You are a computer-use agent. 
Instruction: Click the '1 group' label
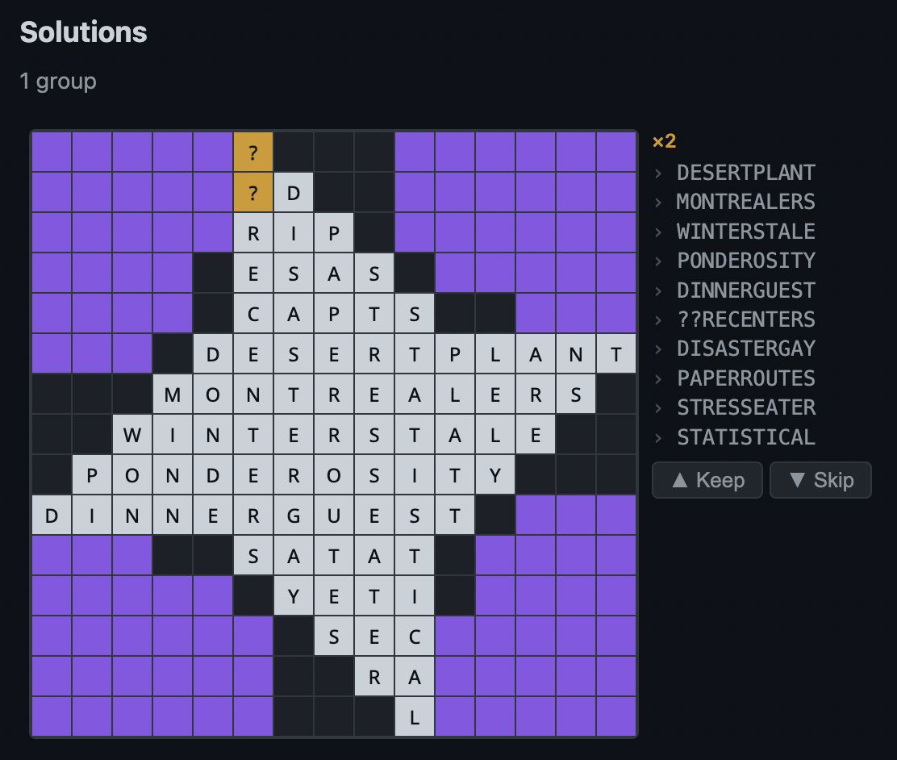tap(58, 81)
